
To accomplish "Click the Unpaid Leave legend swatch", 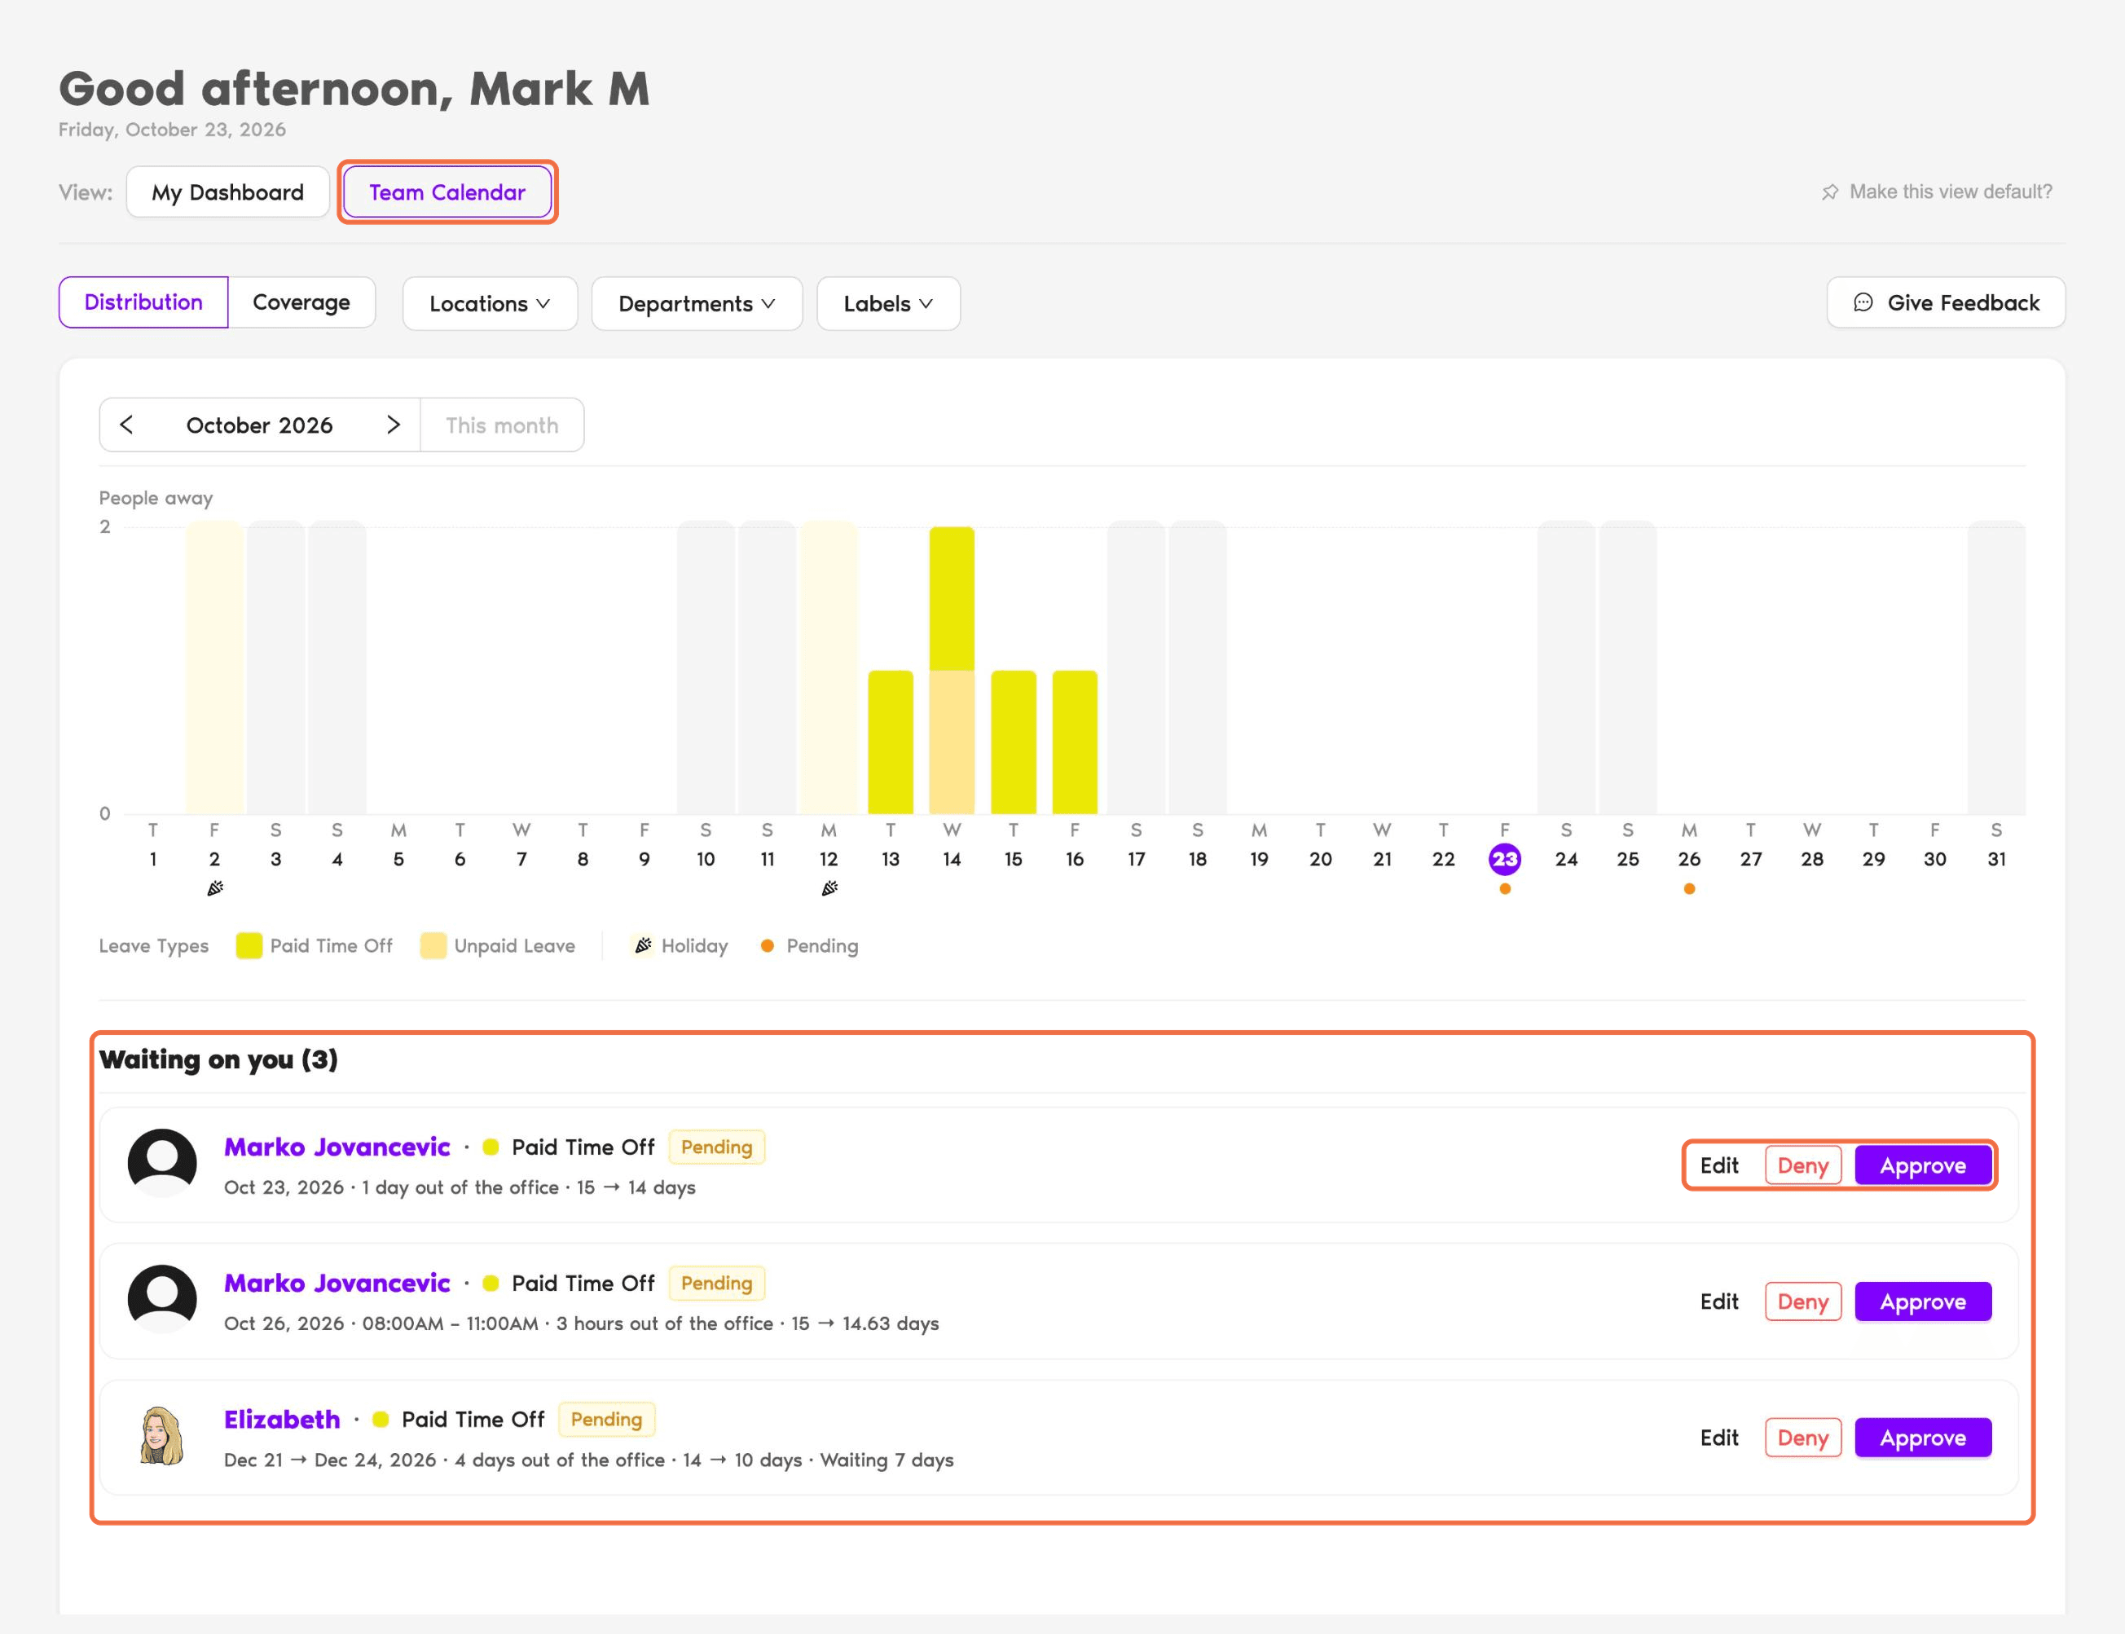I will click(433, 945).
